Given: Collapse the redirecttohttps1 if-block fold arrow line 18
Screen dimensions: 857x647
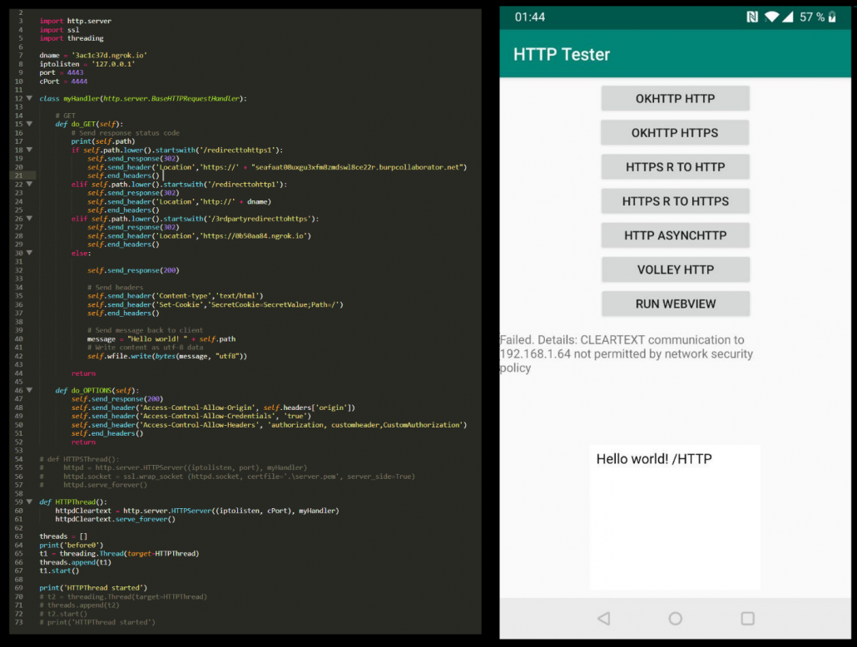Looking at the screenshot, I should point(29,150).
